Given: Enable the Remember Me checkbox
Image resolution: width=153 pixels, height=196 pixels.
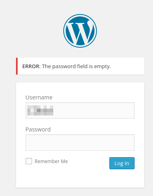Looking at the screenshot, I should [29, 161].
